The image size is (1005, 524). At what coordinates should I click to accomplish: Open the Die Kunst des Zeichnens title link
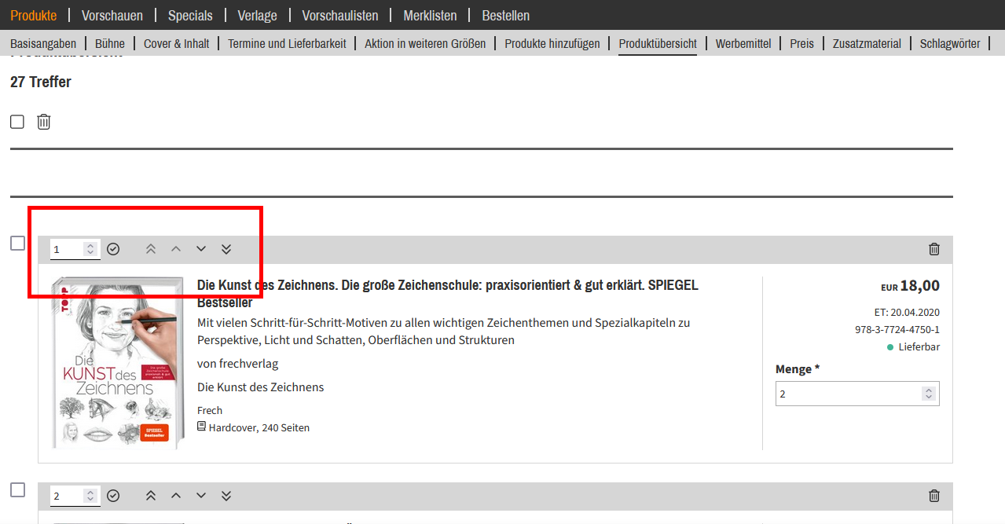[x=448, y=293]
